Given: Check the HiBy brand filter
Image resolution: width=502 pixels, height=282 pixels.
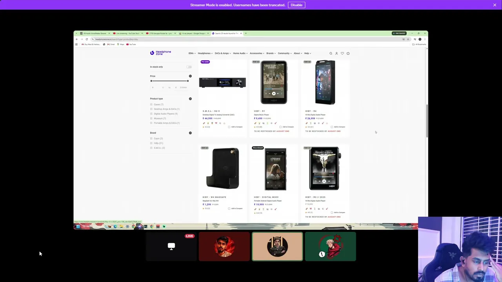Looking at the screenshot, I should click(151, 143).
